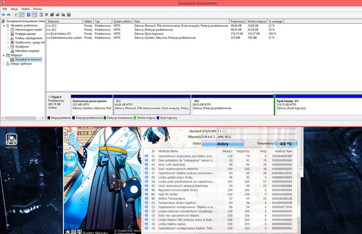Select the (D:) volume row in list
Viewport: 362px width, 234px height.
click(165, 30)
